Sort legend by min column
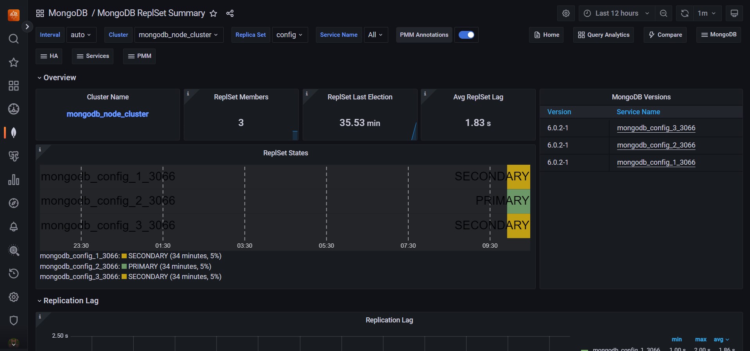The width and height of the screenshot is (750, 351). 677,340
